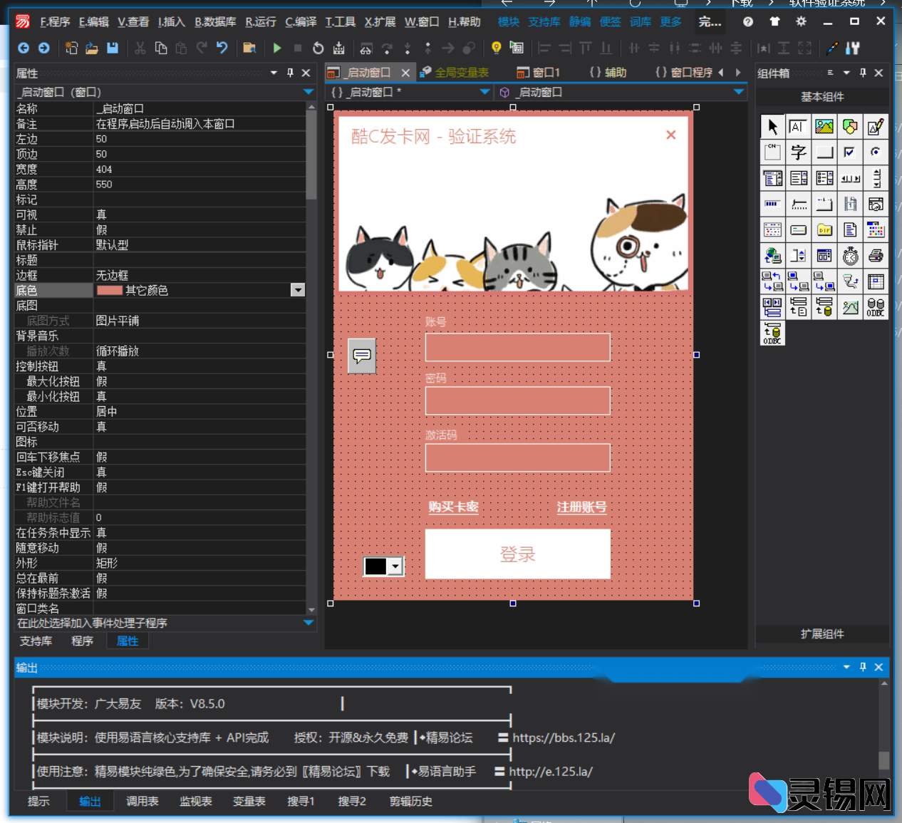This screenshot has width=902, height=823.
Task: Click the 登录 button on the form
Action: click(517, 554)
